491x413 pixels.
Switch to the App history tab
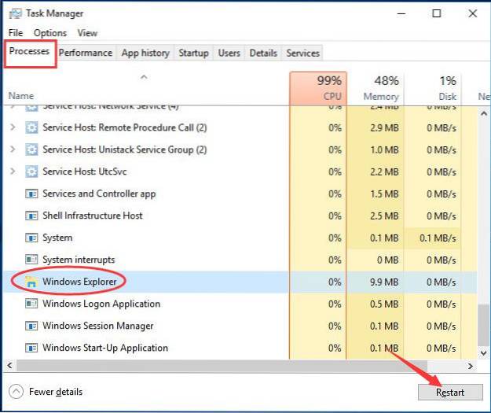point(145,53)
